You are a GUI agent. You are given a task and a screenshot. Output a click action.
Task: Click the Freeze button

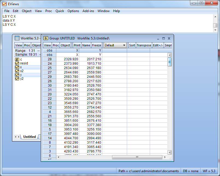coord(97,45)
